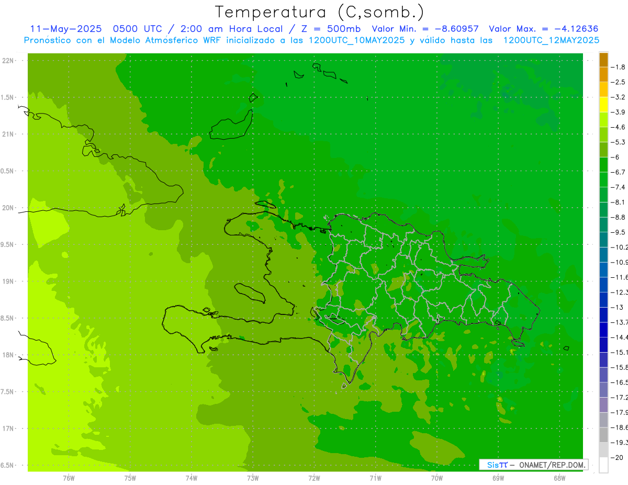Click the 'Z = 500mb' level text

[x=332, y=29]
